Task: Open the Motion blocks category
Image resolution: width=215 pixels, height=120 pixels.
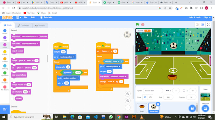Action: (x=5, y=32)
